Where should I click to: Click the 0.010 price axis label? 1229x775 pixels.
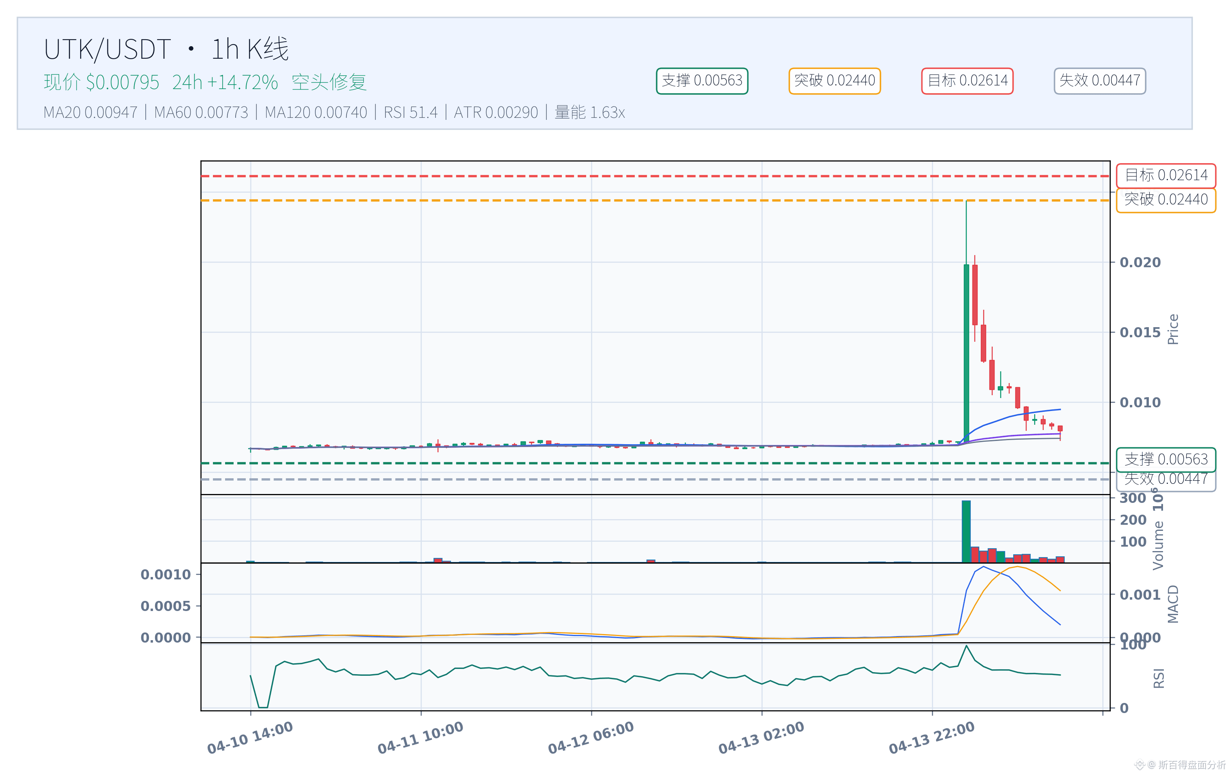point(1140,402)
